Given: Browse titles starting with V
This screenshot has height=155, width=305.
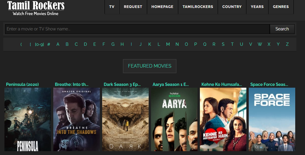Looking at the screenshot, I should [251, 44].
